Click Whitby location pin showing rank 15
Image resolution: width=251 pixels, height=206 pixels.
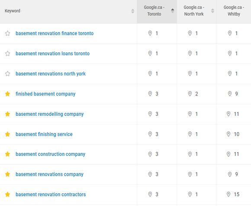point(228,194)
